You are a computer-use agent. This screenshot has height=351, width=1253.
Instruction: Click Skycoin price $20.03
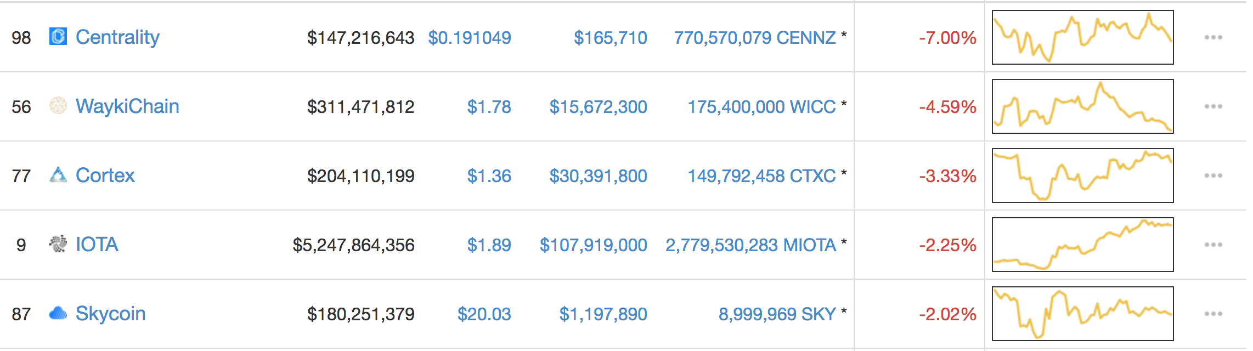coord(484,314)
